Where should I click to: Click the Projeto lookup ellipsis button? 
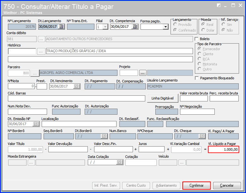pyautogui.click(x=143, y=73)
